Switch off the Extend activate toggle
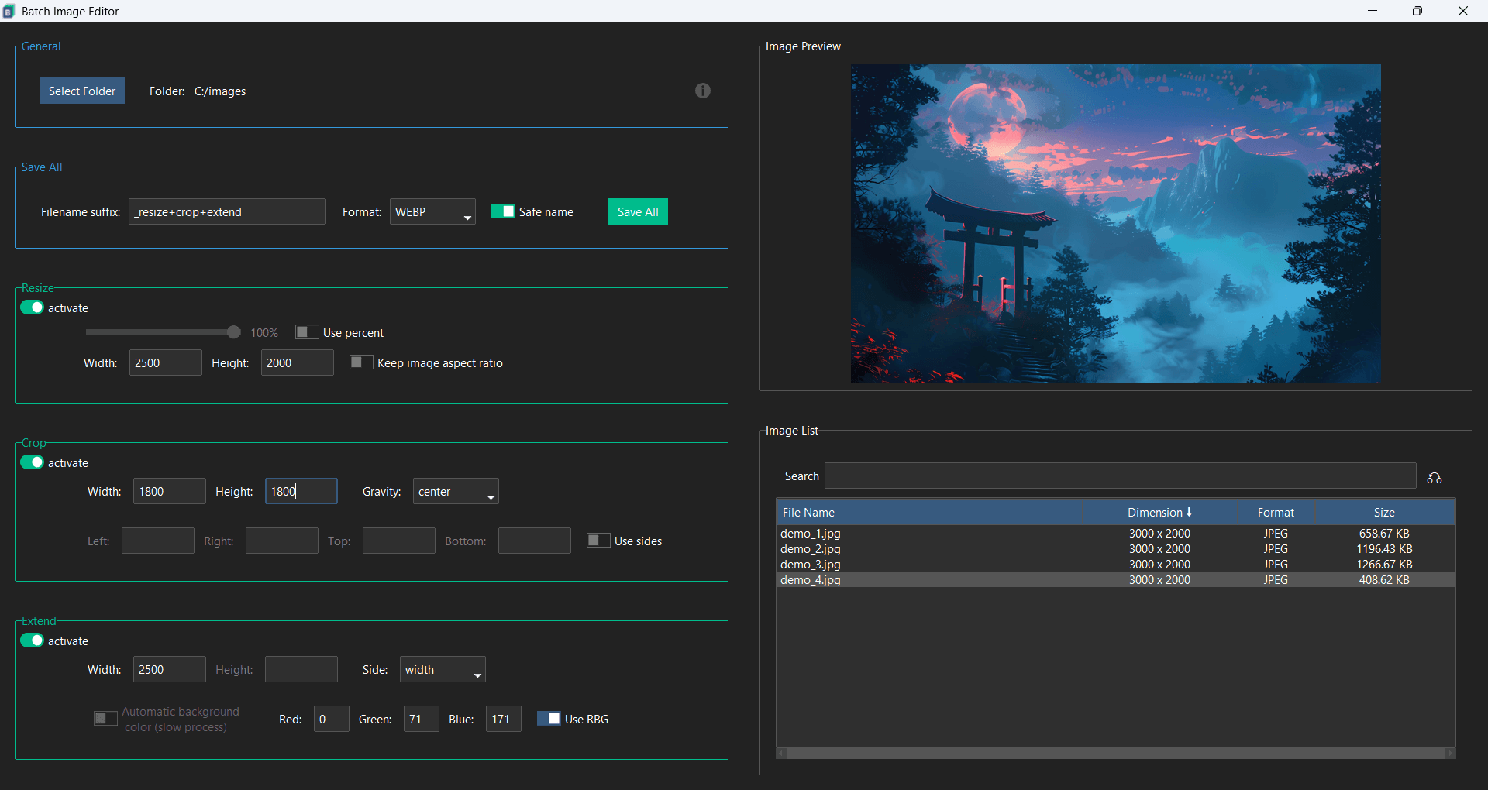This screenshot has height=790, width=1488. tap(32, 641)
